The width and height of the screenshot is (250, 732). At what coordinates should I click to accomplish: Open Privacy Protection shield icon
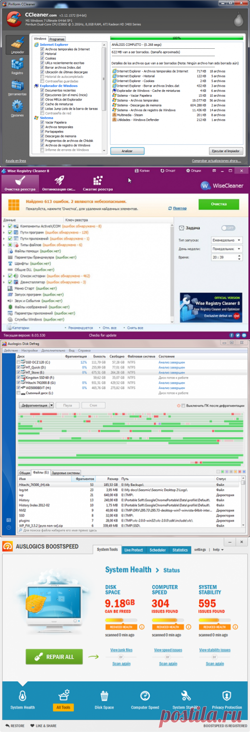(x=227, y=695)
